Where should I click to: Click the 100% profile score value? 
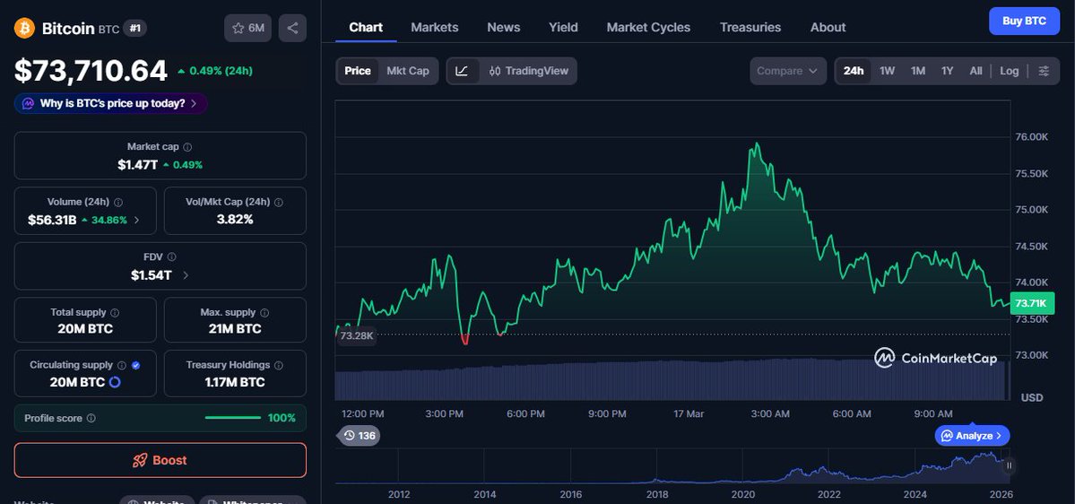coord(282,418)
